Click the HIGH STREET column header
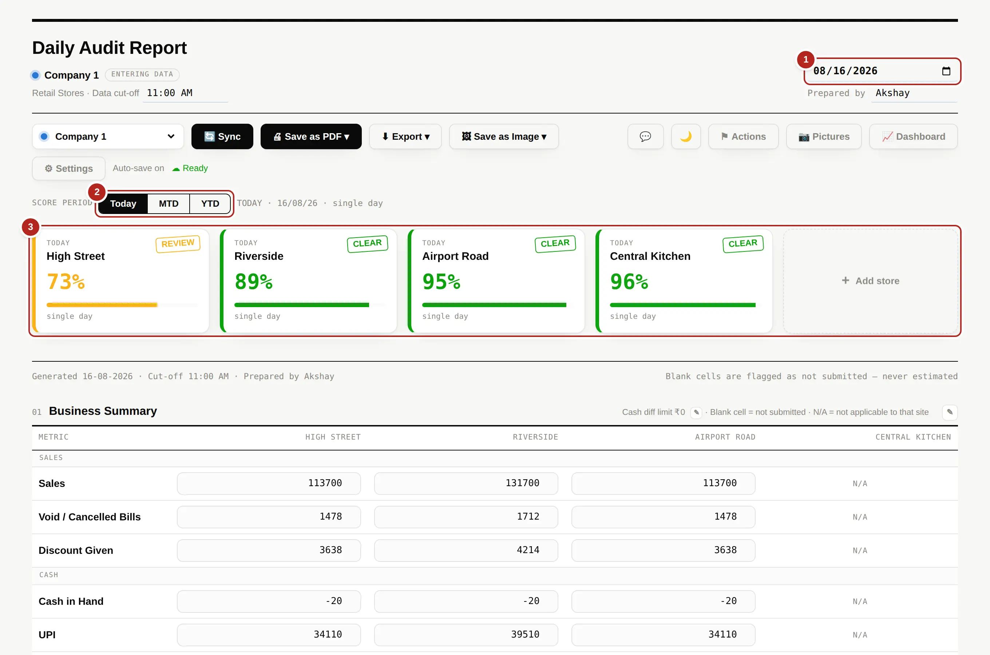This screenshot has height=655, width=990. pyautogui.click(x=333, y=437)
